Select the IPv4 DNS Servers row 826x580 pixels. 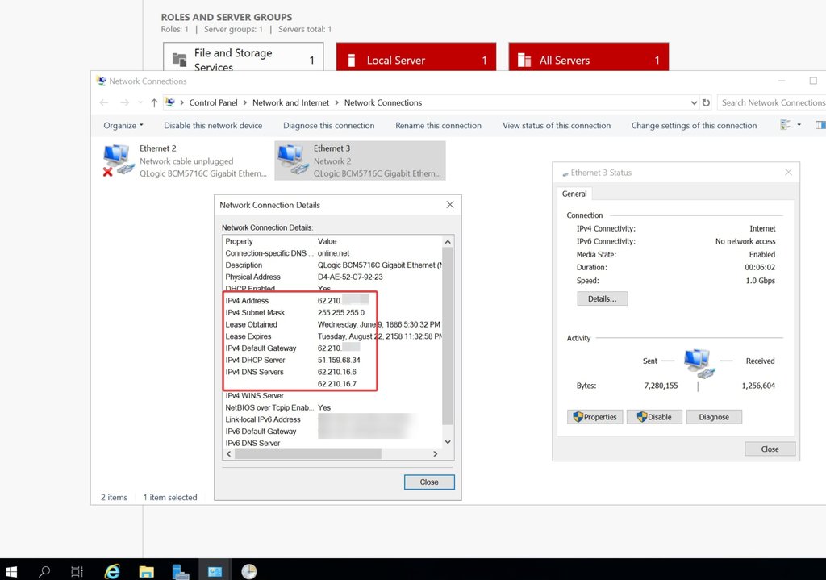[332, 372]
